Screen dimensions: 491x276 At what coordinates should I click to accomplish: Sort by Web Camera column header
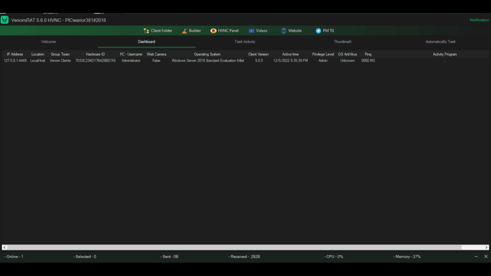coord(156,54)
